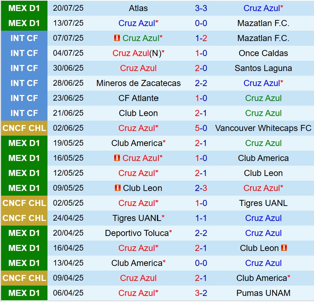The width and height of the screenshot is (314, 302).
Task: Click red card icon beside Cruz Azul on 07/07/25
Action: 117,38
